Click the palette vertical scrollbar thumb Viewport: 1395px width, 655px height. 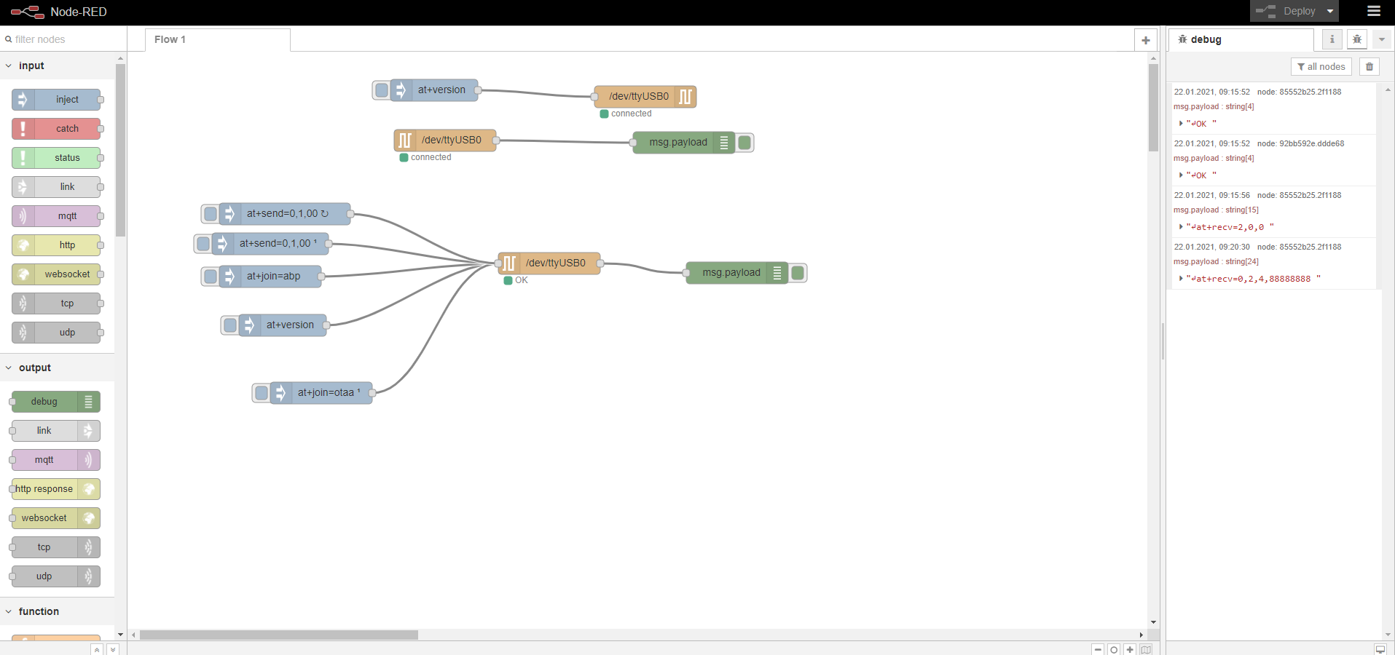tap(120, 151)
